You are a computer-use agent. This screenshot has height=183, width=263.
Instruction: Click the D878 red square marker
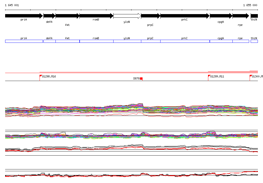click(x=141, y=78)
